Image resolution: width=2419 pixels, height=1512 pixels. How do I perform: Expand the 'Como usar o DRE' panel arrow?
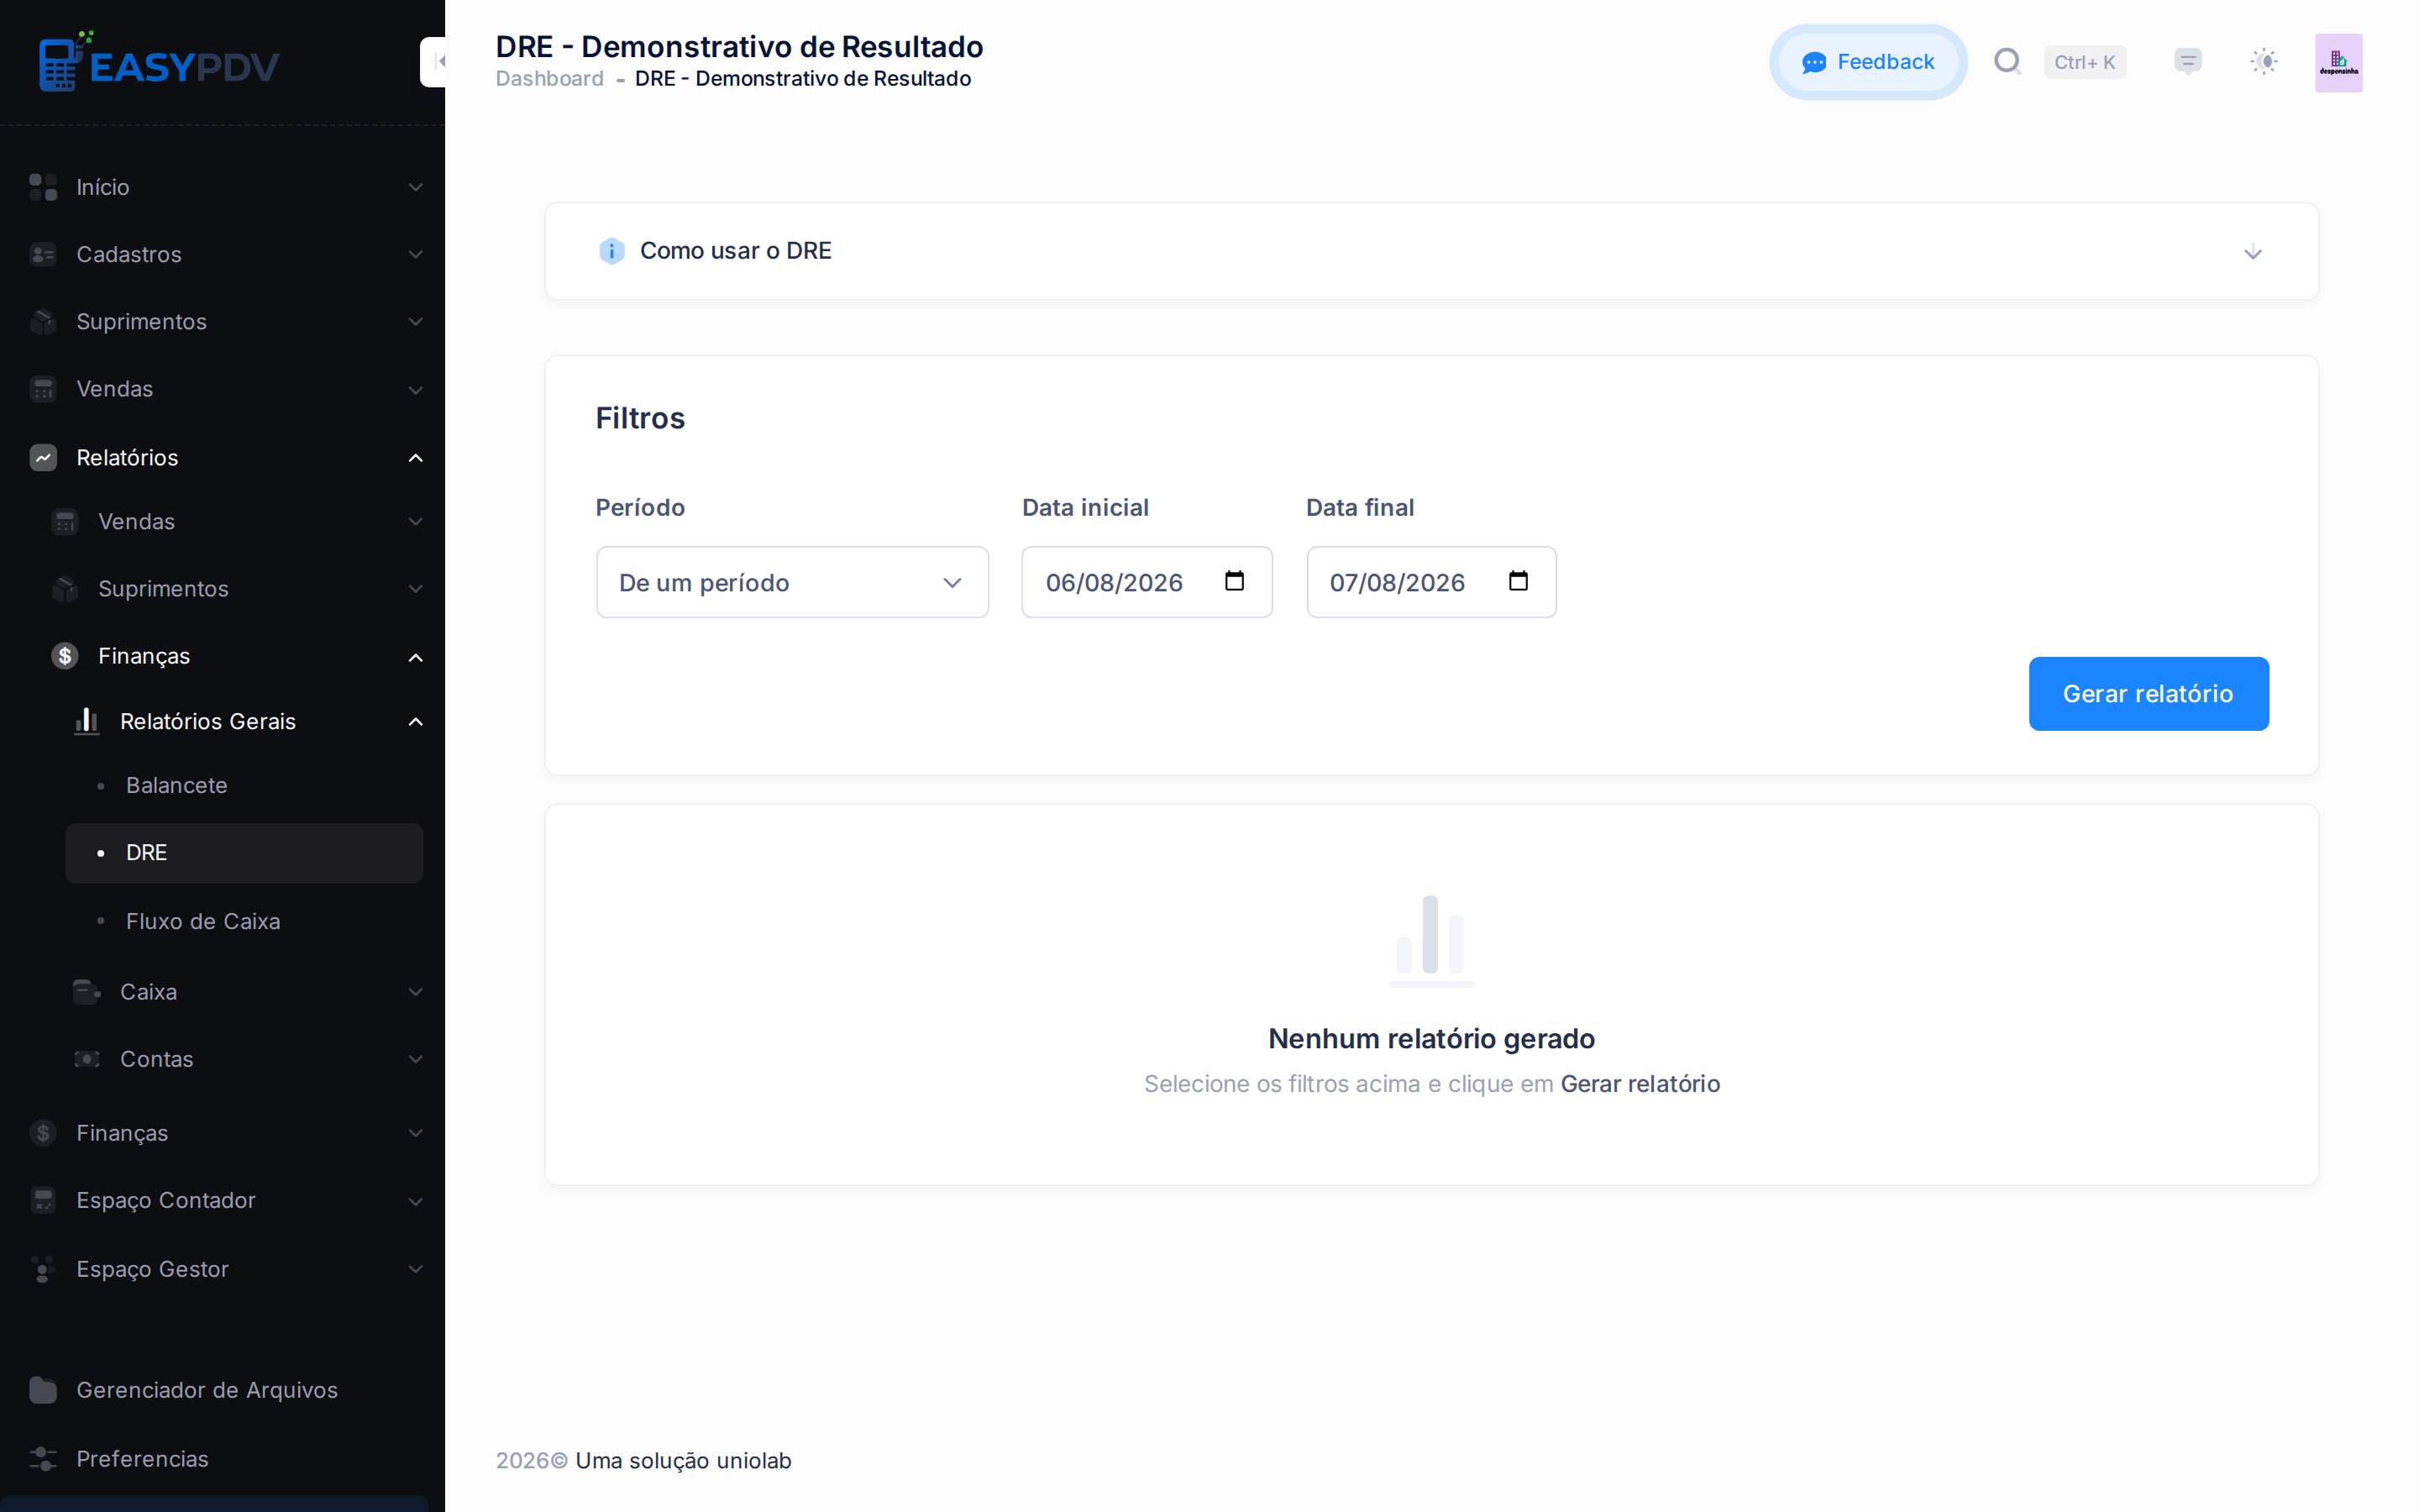2252,252
